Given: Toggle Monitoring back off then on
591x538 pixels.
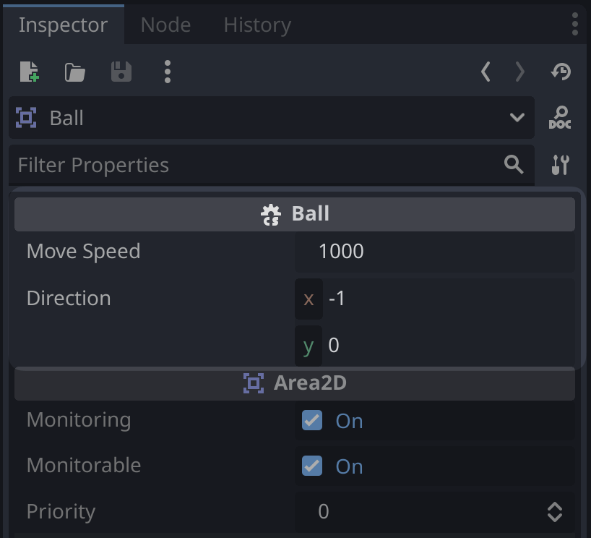Looking at the screenshot, I should (x=311, y=420).
